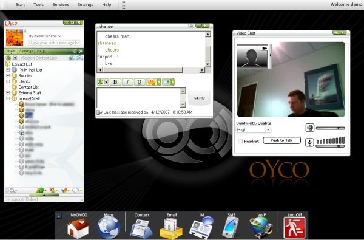Click the magnifier search icon at messenger bottom
The width and height of the screenshot is (364, 240).
coord(12,191)
